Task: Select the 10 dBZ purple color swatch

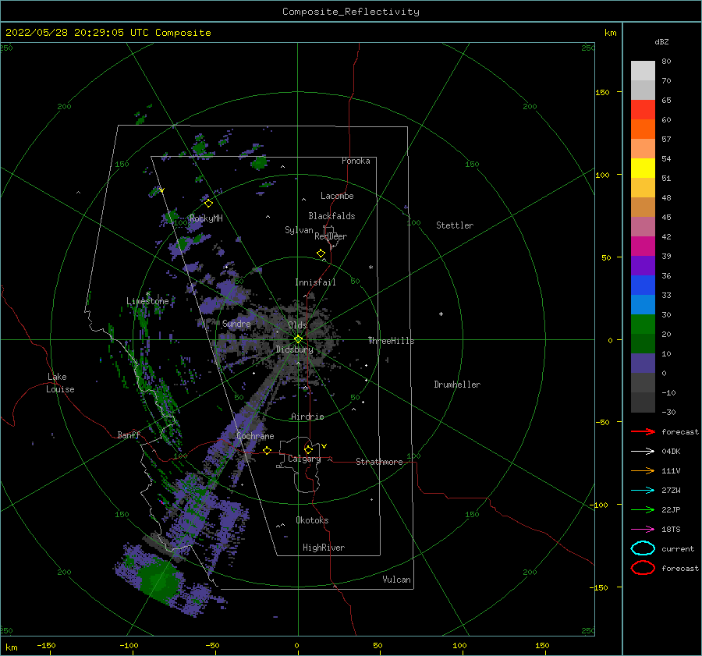Action: (x=643, y=363)
